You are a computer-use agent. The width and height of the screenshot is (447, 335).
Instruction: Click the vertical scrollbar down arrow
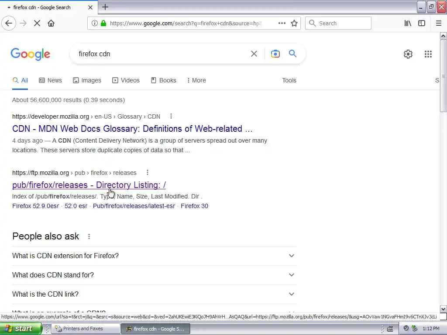click(443, 309)
